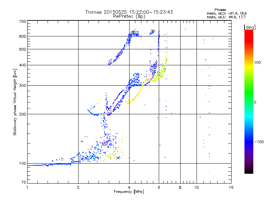Click the y-axis tick label '200'
The image size is (272, 204).
click(x=23, y=114)
